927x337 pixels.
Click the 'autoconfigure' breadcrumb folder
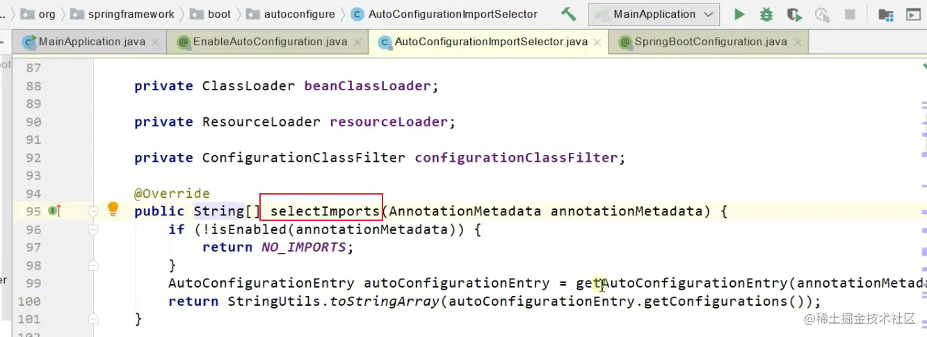pyautogui.click(x=290, y=14)
